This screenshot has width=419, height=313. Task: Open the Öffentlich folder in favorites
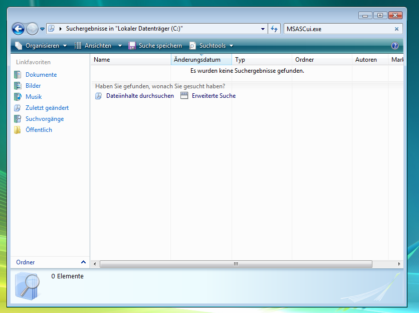pos(39,130)
